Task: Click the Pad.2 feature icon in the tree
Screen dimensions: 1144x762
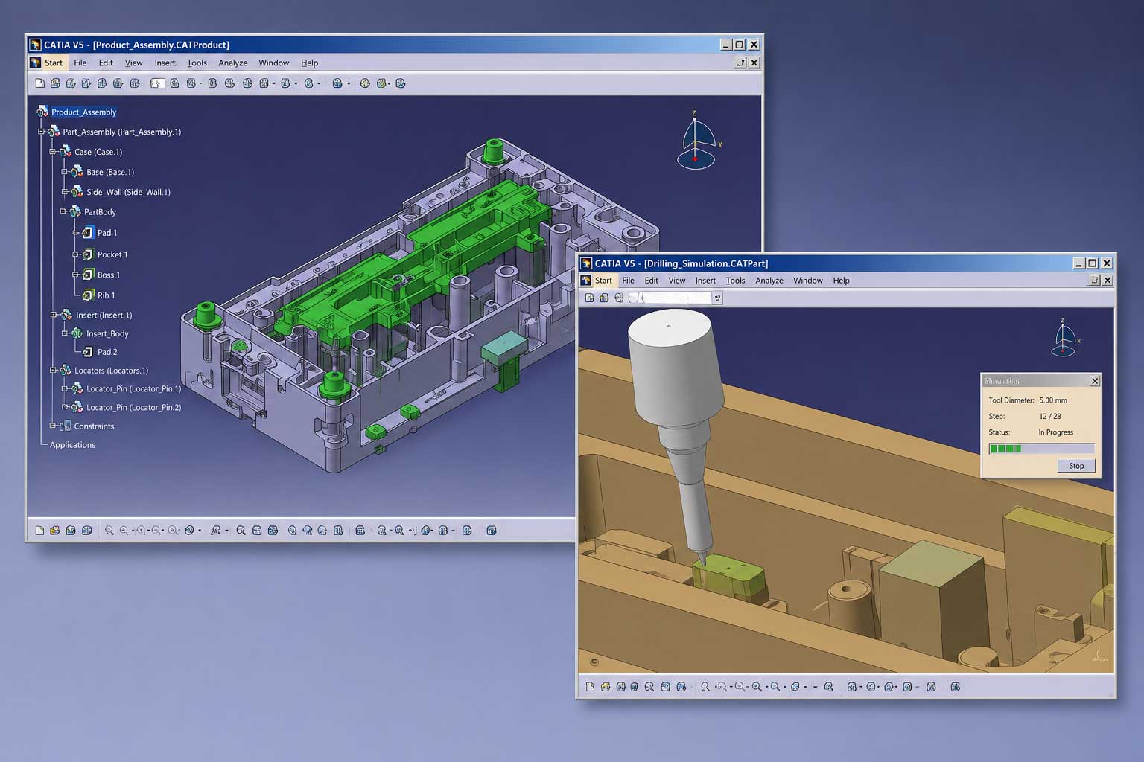Action: click(x=88, y=352)
